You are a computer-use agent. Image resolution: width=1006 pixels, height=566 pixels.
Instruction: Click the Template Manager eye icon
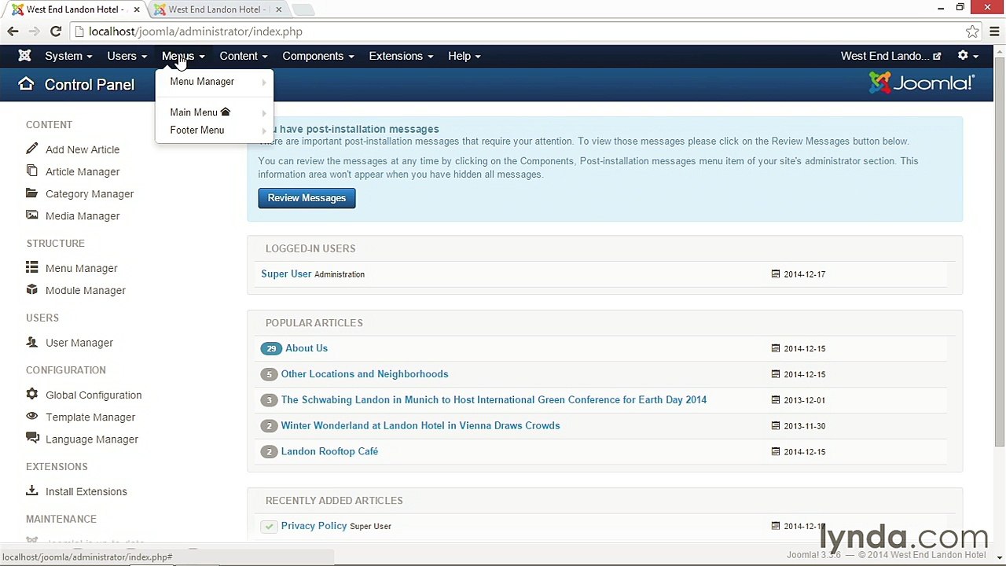[31, 416]
